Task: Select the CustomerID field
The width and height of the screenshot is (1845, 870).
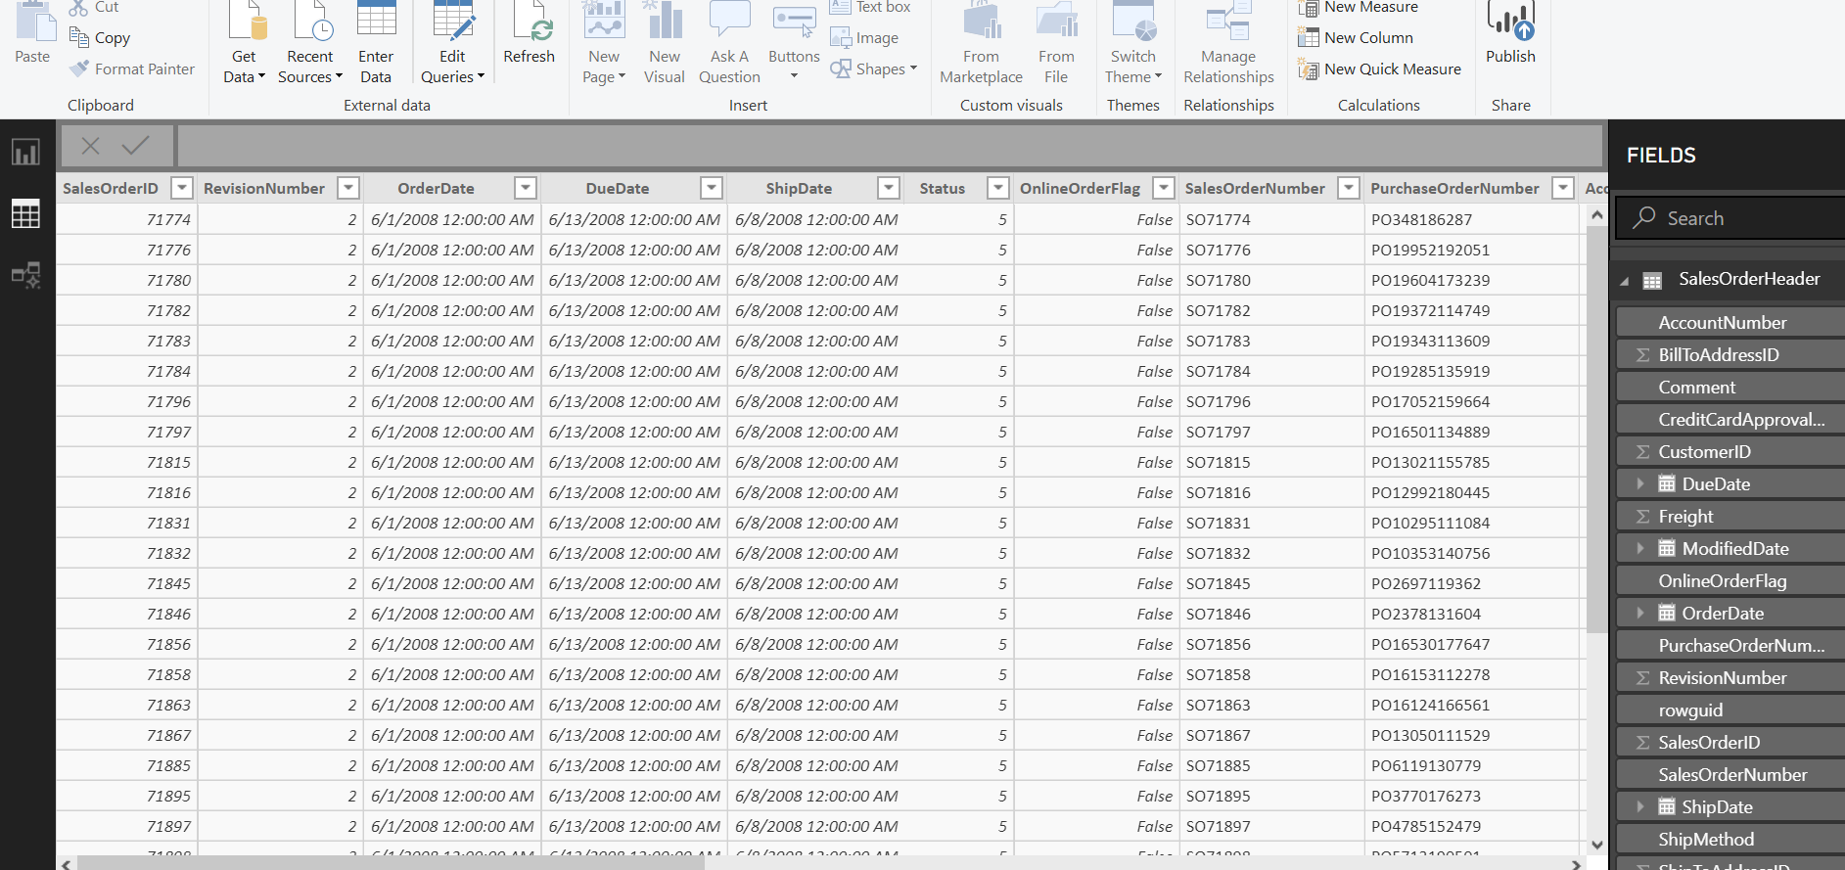Action: click(1730, 451)
